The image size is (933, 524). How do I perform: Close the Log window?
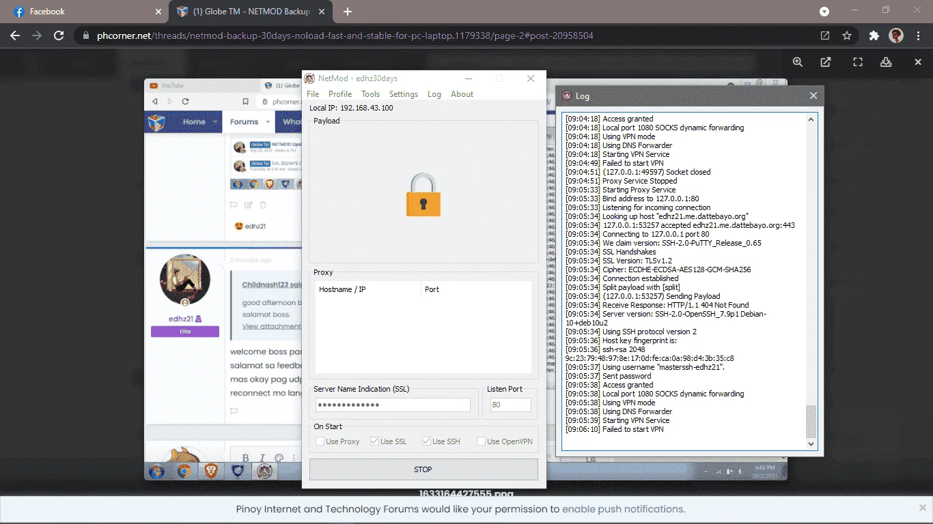pyautogui.click(x=813, y=96)
